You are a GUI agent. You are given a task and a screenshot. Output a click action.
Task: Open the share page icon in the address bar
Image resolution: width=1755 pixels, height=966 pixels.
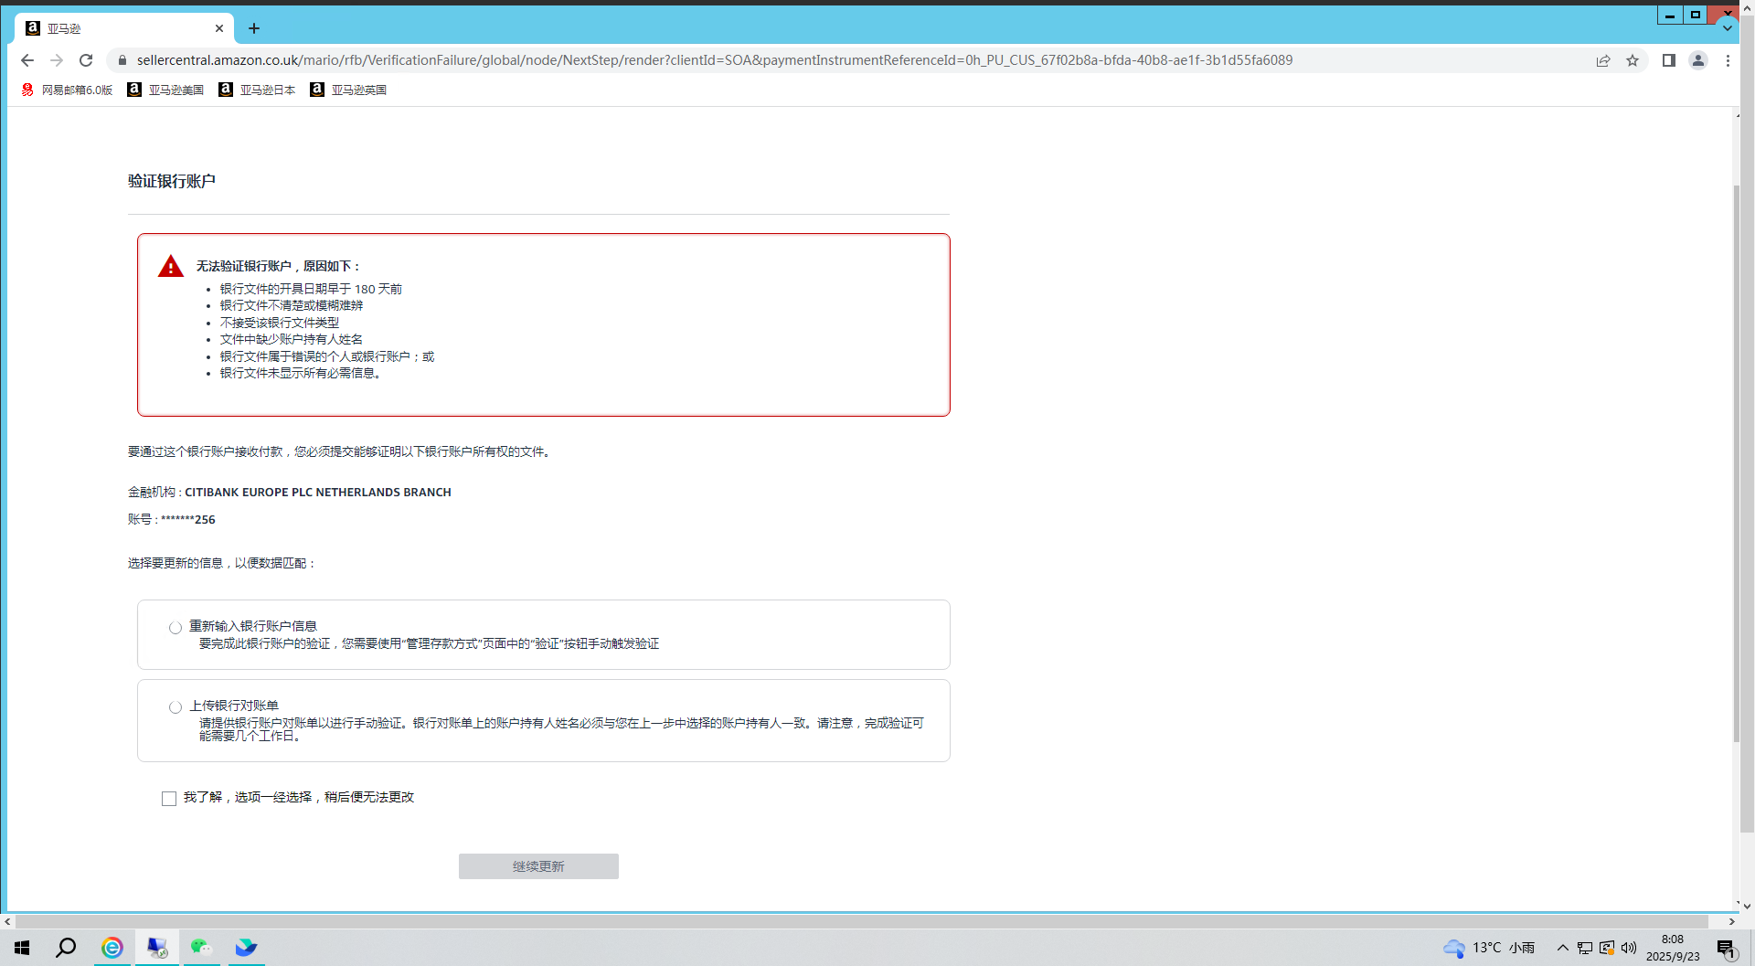pyautogui.click(x=1603, y=60)
